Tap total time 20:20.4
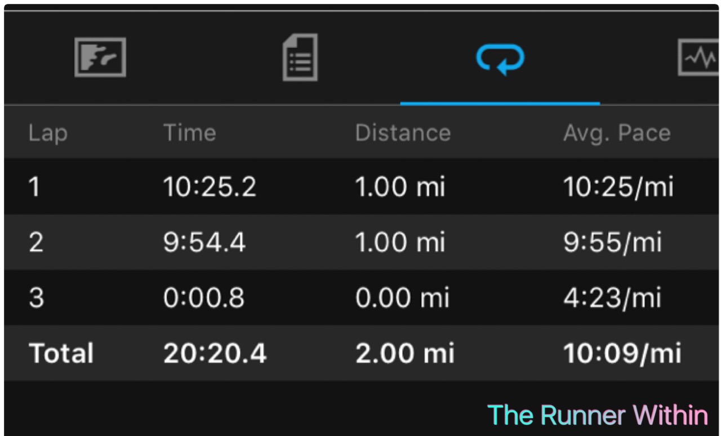721x436 pixels. coord(215,354)
